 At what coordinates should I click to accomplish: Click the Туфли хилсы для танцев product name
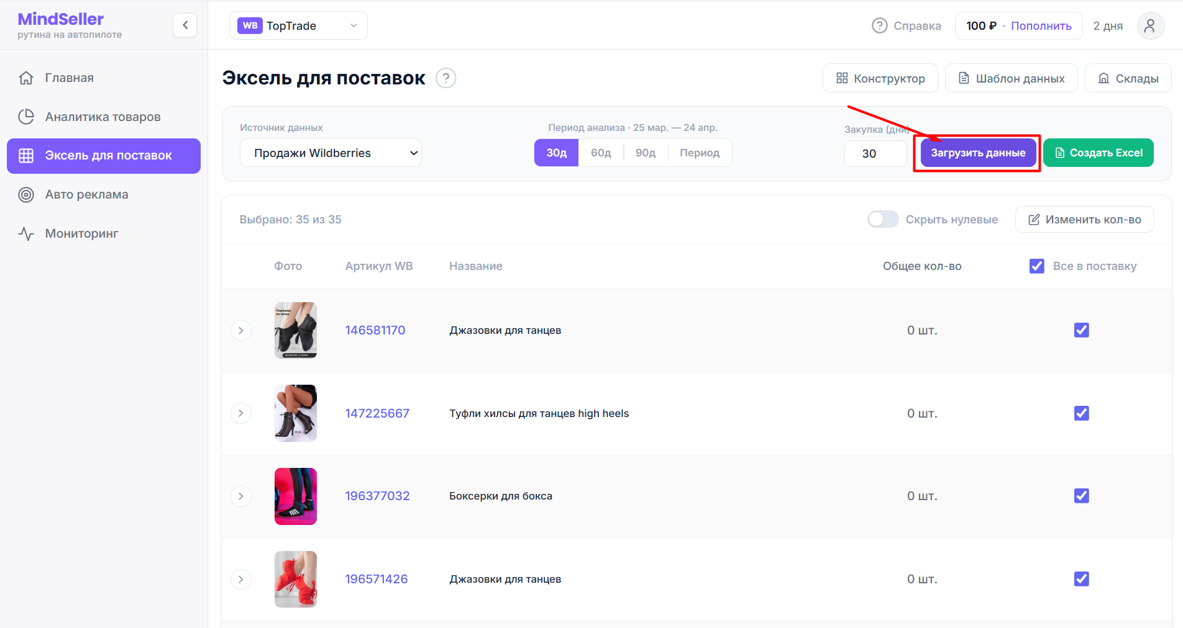539,413
